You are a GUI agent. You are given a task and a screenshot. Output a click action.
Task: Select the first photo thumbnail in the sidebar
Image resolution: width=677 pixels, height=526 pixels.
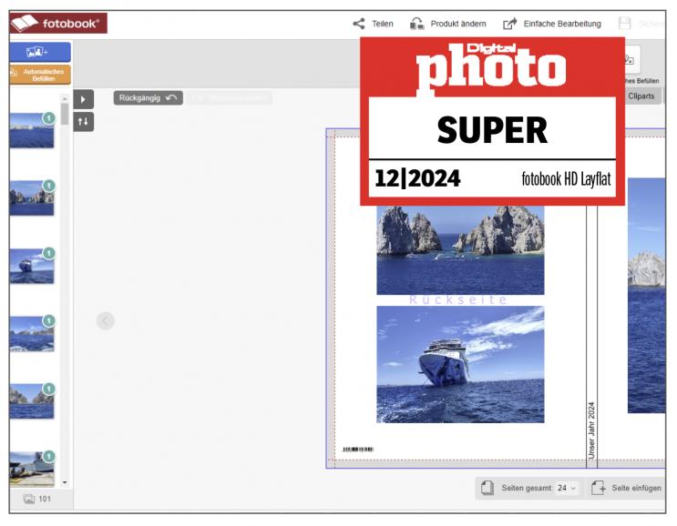click(31, 131)
